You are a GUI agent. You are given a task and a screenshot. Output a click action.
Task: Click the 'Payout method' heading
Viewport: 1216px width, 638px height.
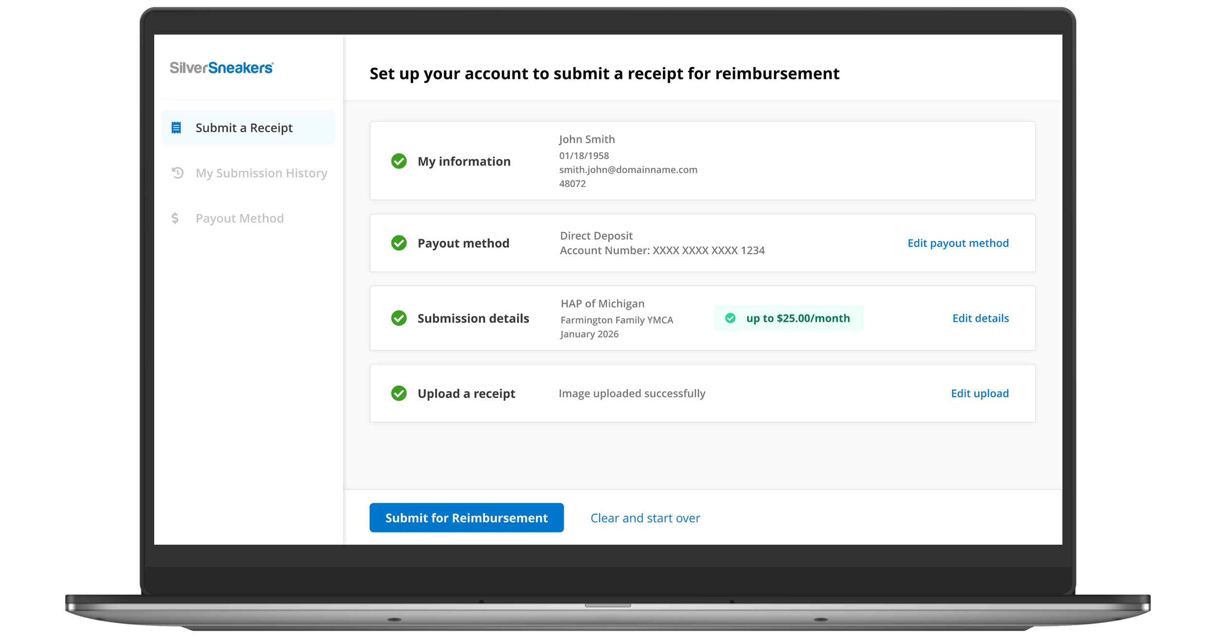[463, 243]
